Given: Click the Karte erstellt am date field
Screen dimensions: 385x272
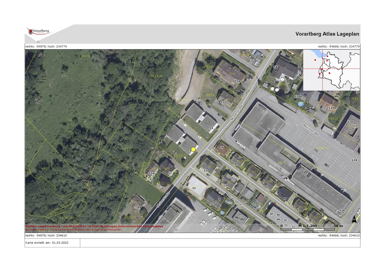Looking at the screenshot, I should click(47, 243).
